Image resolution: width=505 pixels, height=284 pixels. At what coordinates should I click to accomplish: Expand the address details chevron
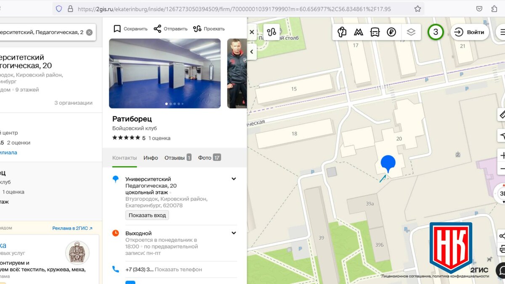[234, 179]
